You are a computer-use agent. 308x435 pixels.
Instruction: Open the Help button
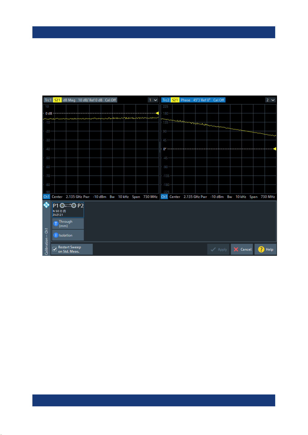click(265, 249)
